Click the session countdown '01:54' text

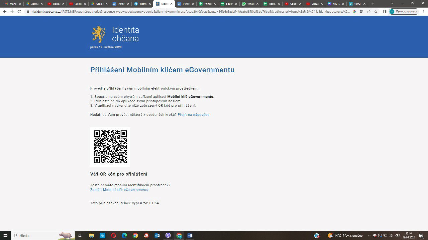[154, 203]
